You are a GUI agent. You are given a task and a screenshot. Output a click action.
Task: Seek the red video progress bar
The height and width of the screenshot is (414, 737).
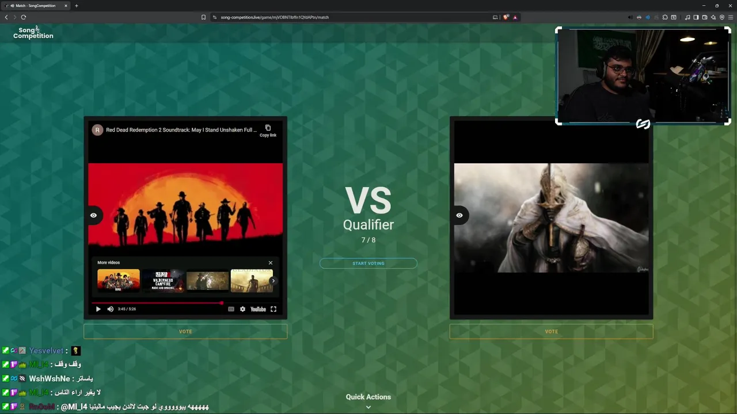tap(185, 302)
